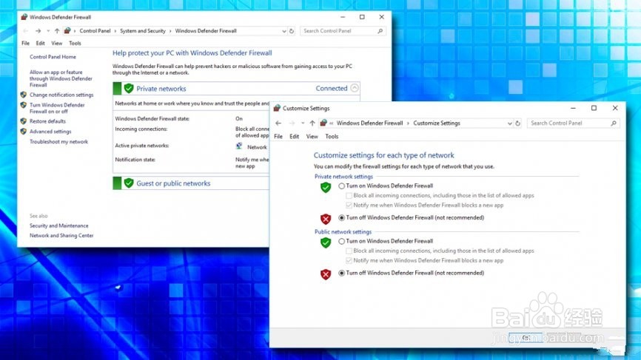Click Network icon under Active private networks
This screenshot has width=641, height=360.
click(239, 146)
